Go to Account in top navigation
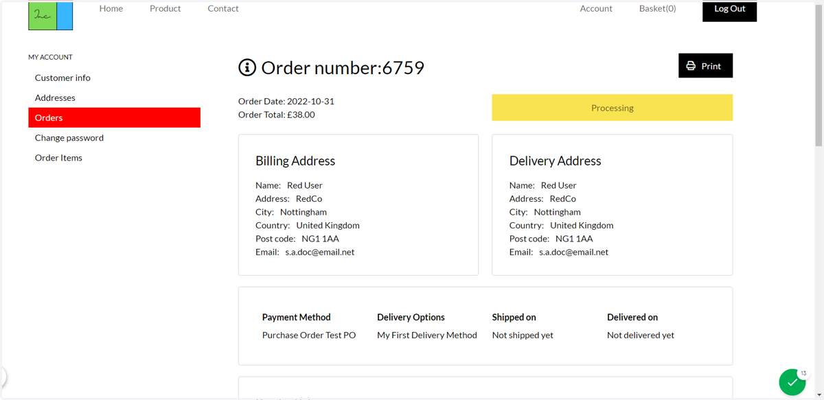Viewport: 824px width, 400px height. pos(596,8)
